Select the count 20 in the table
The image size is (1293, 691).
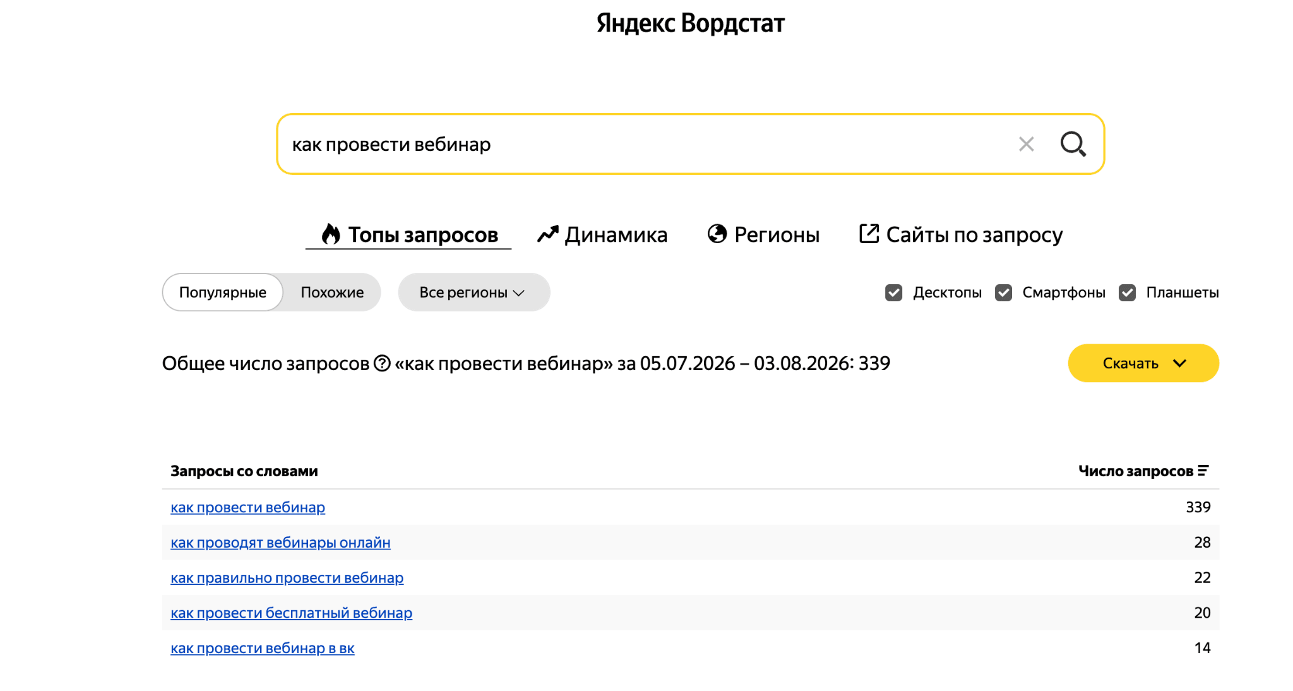(x=1202, y=613)
